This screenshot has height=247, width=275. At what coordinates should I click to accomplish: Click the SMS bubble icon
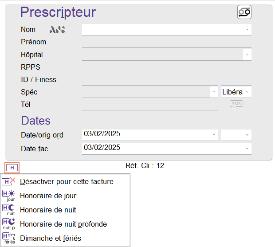point(236,104)
